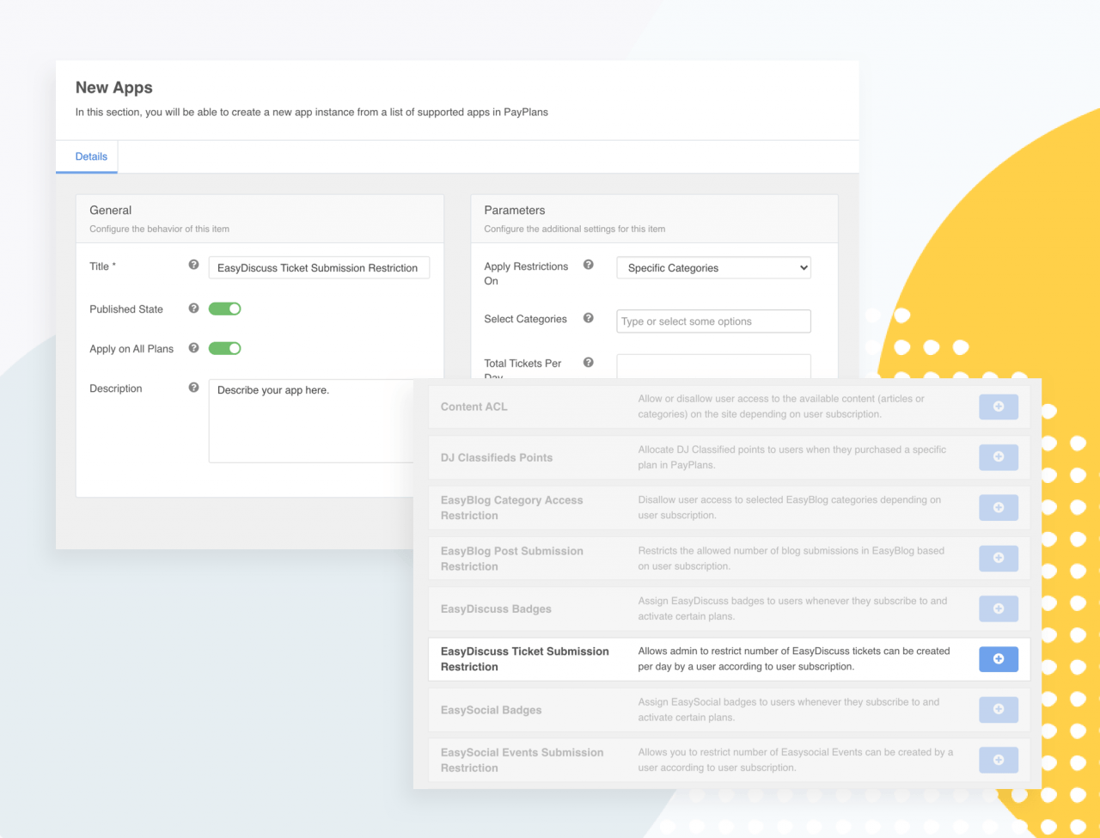Select EasySocial Badges row title
The height and width of the screenshot is (838, 1100).
(491, 710)
